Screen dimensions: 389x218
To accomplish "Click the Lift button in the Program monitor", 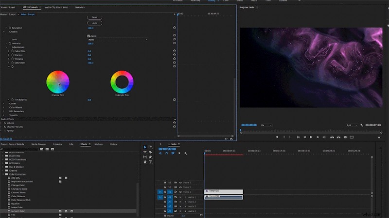I will 332,137.
